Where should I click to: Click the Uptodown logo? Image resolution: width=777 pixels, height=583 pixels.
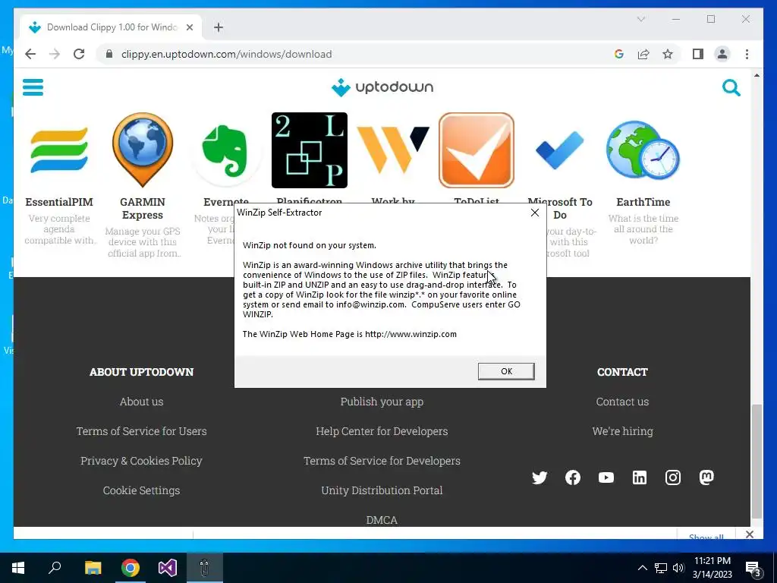[x=382, y=87]
